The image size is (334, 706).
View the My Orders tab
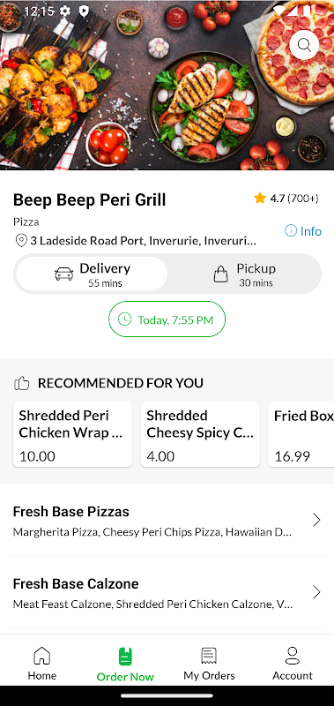209,664
